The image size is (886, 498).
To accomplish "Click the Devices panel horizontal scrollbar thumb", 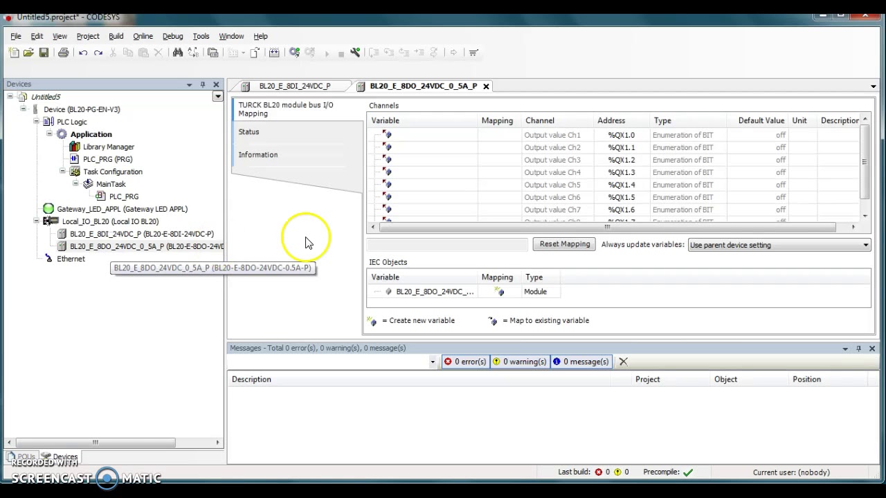I will coord(95,443).
